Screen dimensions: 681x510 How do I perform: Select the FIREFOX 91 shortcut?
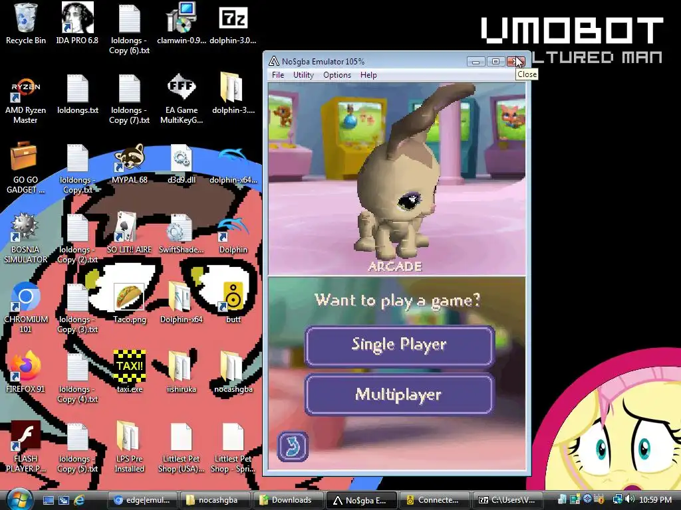click(x=26, y=373)
